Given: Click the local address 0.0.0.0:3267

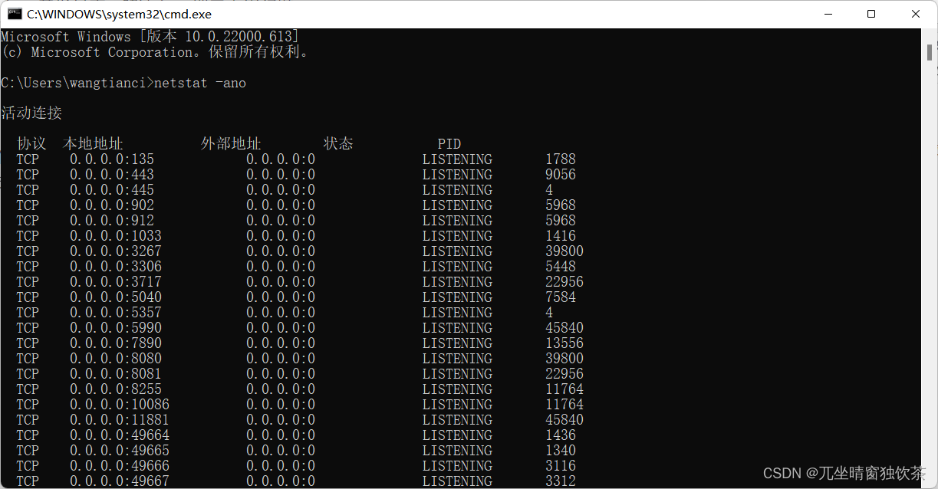Looking at the screenshot, I should tap(116, 251).
